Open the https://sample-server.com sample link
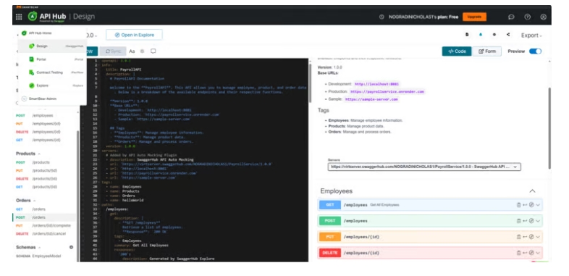Screen dimensions: 569x276 pyautogui.click(x=371, y=99)
